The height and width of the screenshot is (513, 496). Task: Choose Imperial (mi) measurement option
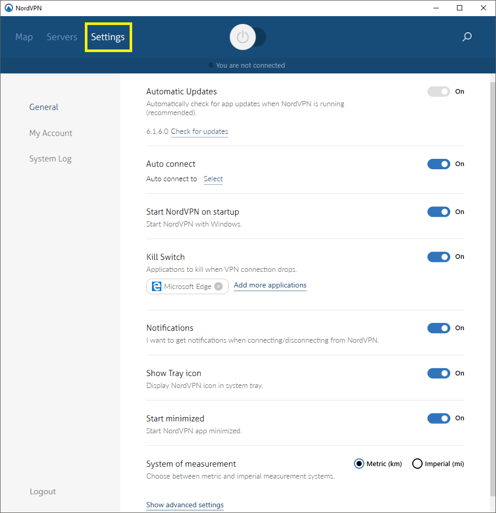pos(417,464)
